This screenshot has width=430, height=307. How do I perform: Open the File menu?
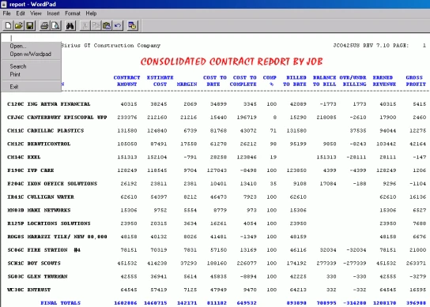tap(6, 13)
